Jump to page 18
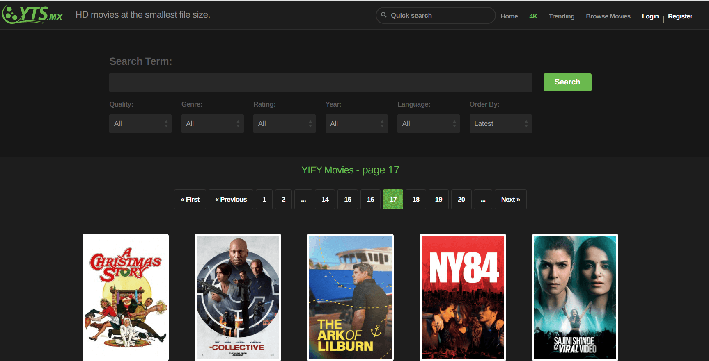 tap(415, 200)
